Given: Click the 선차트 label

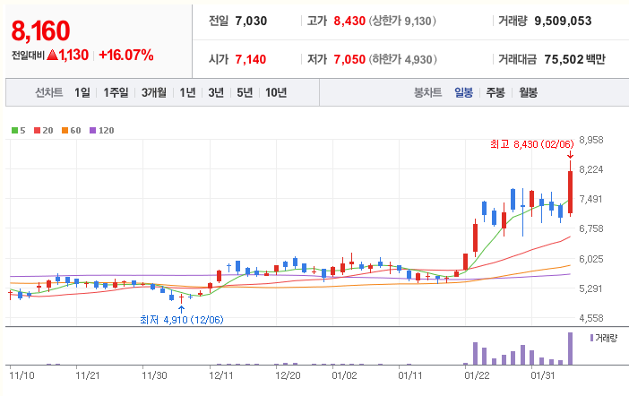Looking at the screenshot, I should click(49, 92).
